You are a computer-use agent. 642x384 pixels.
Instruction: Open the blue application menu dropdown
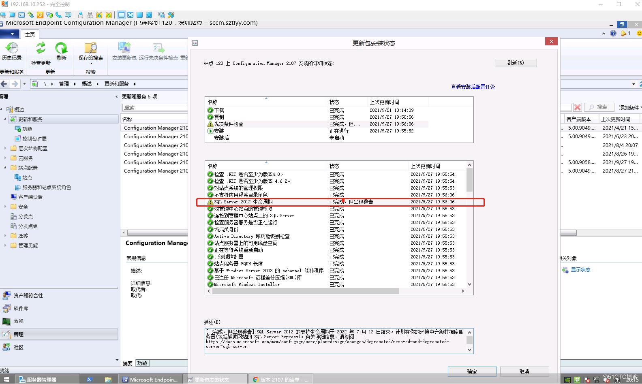[x=10, y=34]
